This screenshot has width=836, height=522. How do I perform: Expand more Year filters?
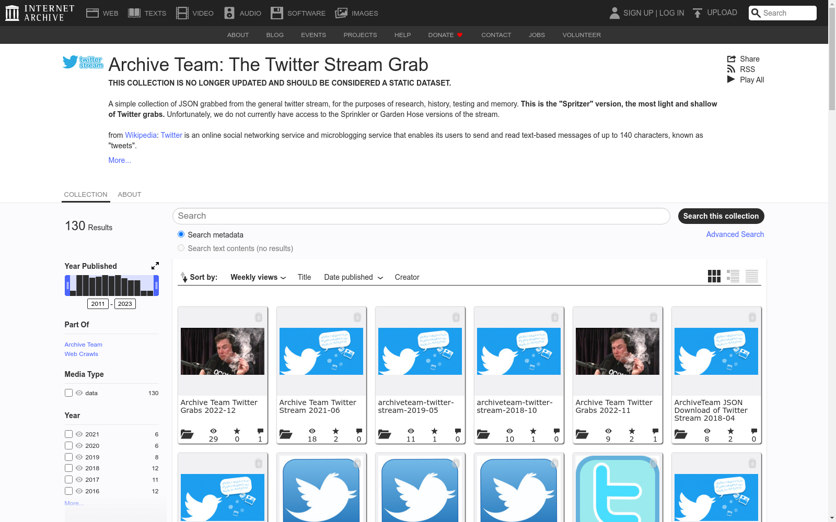click(74, 503)
